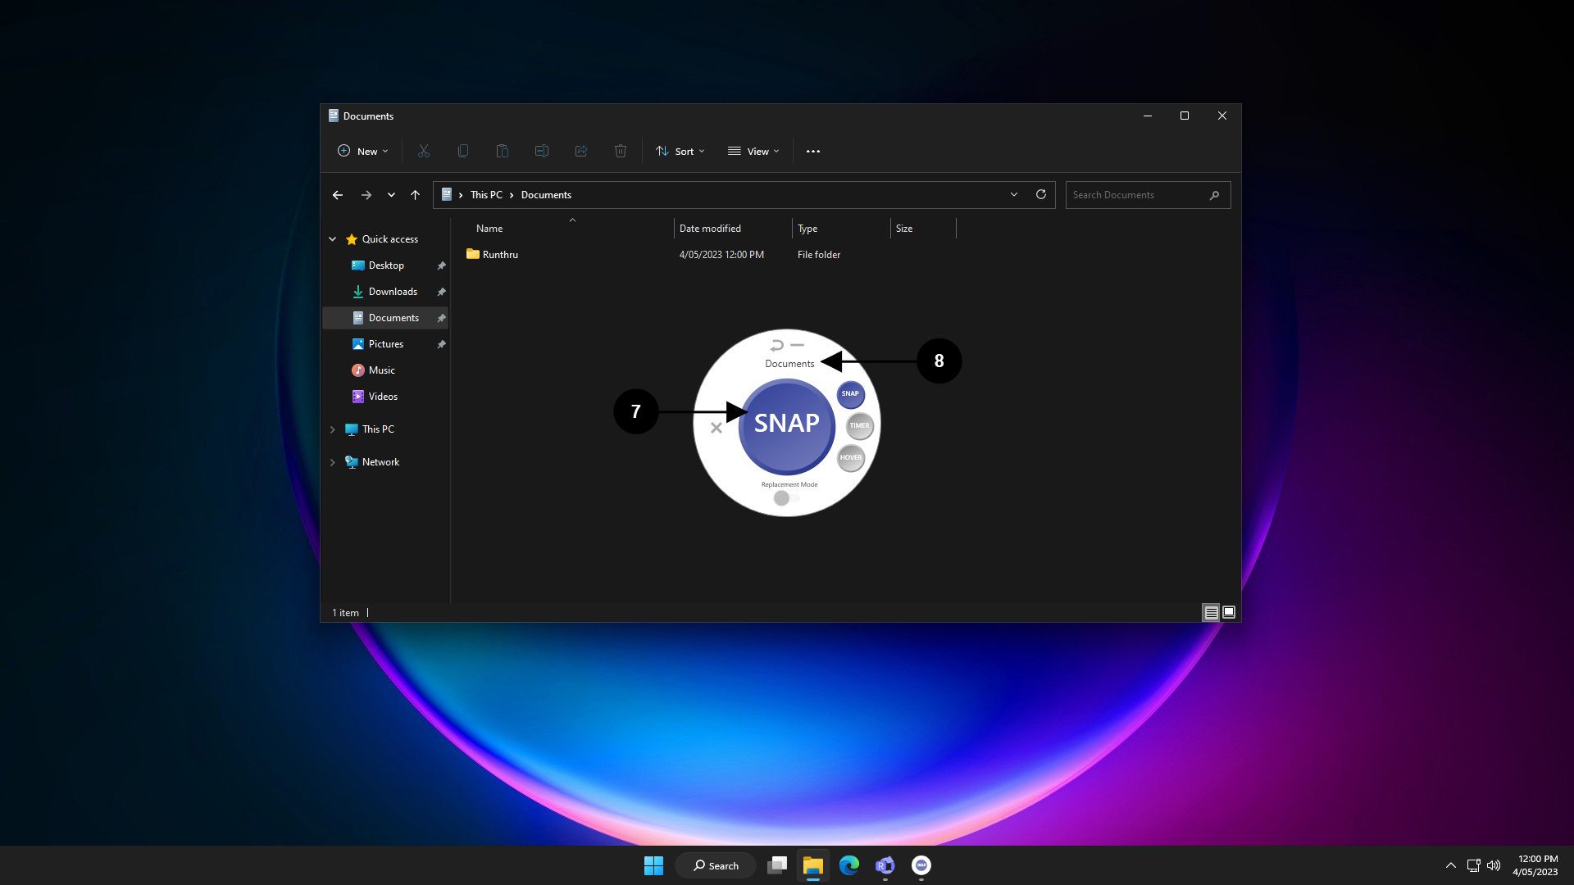Select the TIMER capture mode

click(859, 426)
